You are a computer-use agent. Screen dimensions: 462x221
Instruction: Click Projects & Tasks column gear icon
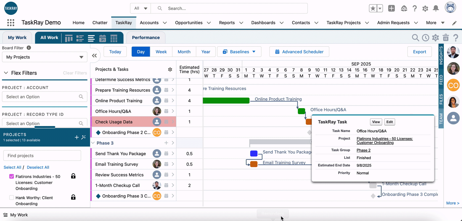(x=170, y=69)
